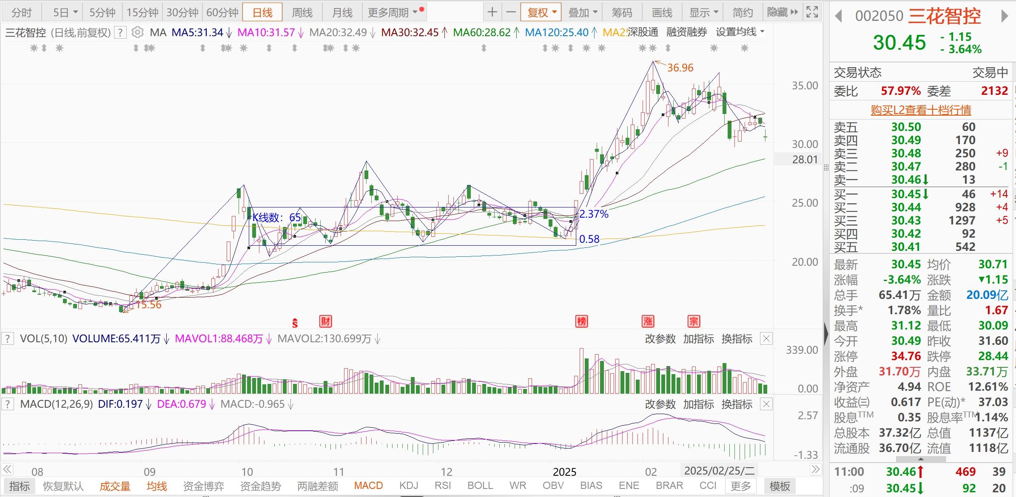Click the VOL indicator help icon
Screen dimensions: 1016x497
[7, 339]
